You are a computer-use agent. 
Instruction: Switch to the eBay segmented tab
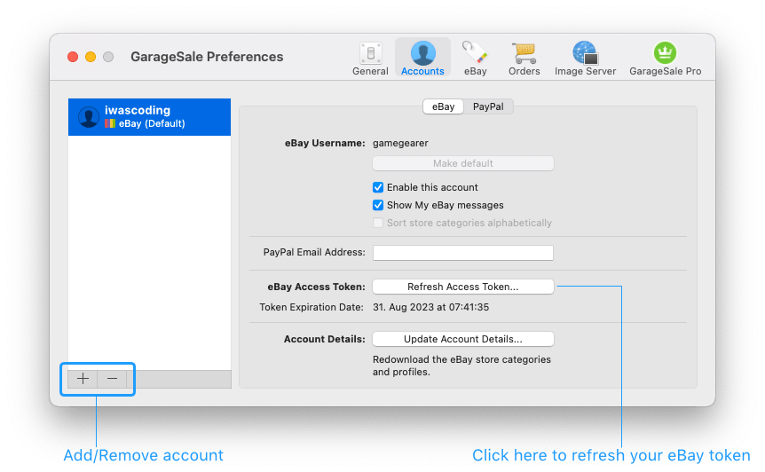(x=443, y=106)
